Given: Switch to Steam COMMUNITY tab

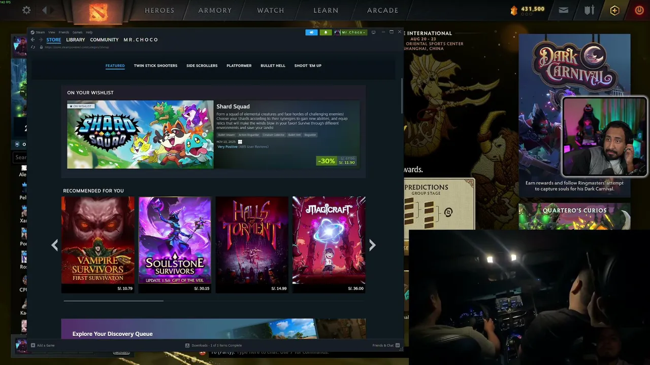Looking at the screenshot, I should (x=104, y=40).
